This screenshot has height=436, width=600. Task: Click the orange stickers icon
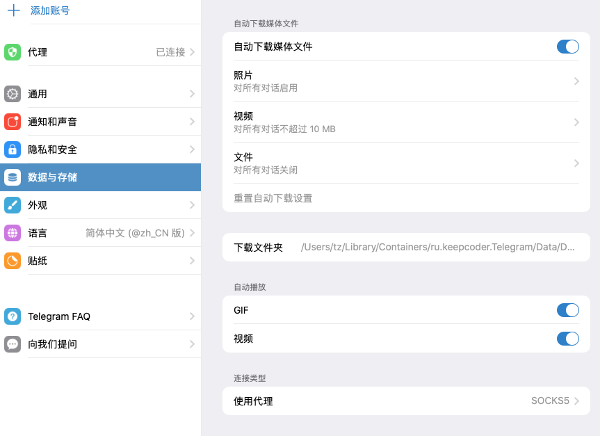click(x=13, y=261)
